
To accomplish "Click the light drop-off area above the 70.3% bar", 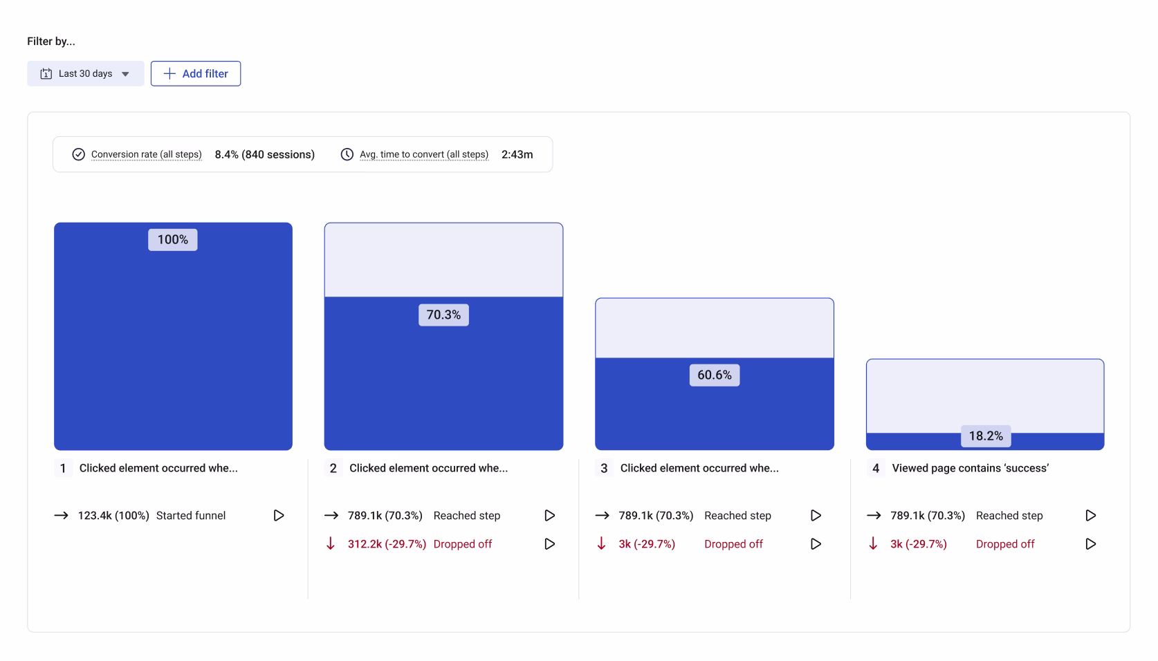I will point(443,260).
